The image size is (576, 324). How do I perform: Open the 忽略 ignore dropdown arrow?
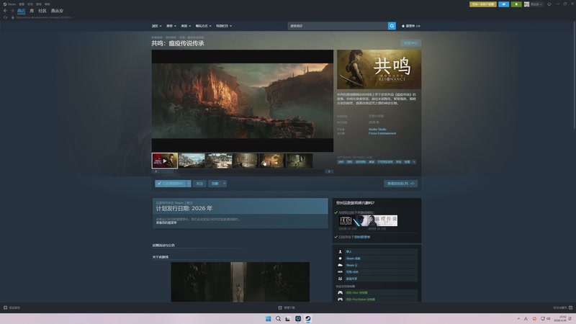(x=225, y=184)
